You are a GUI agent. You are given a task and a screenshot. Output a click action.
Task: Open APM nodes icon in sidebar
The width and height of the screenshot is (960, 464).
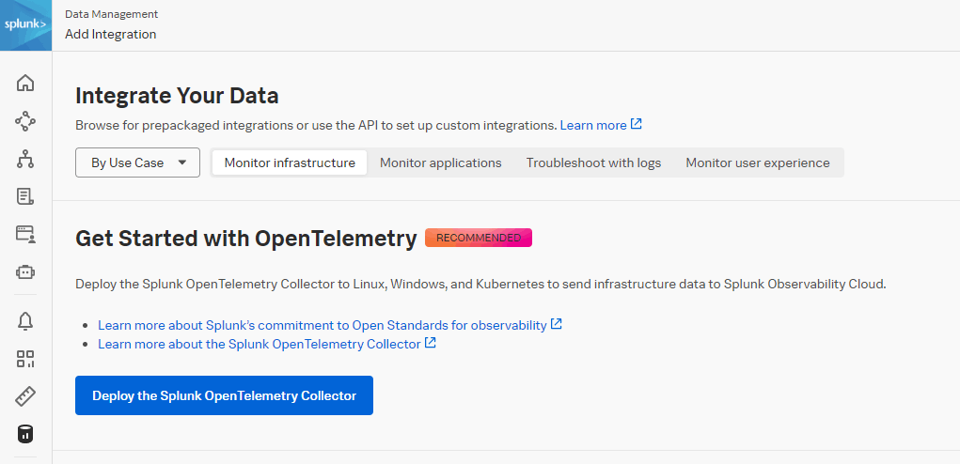25,121
